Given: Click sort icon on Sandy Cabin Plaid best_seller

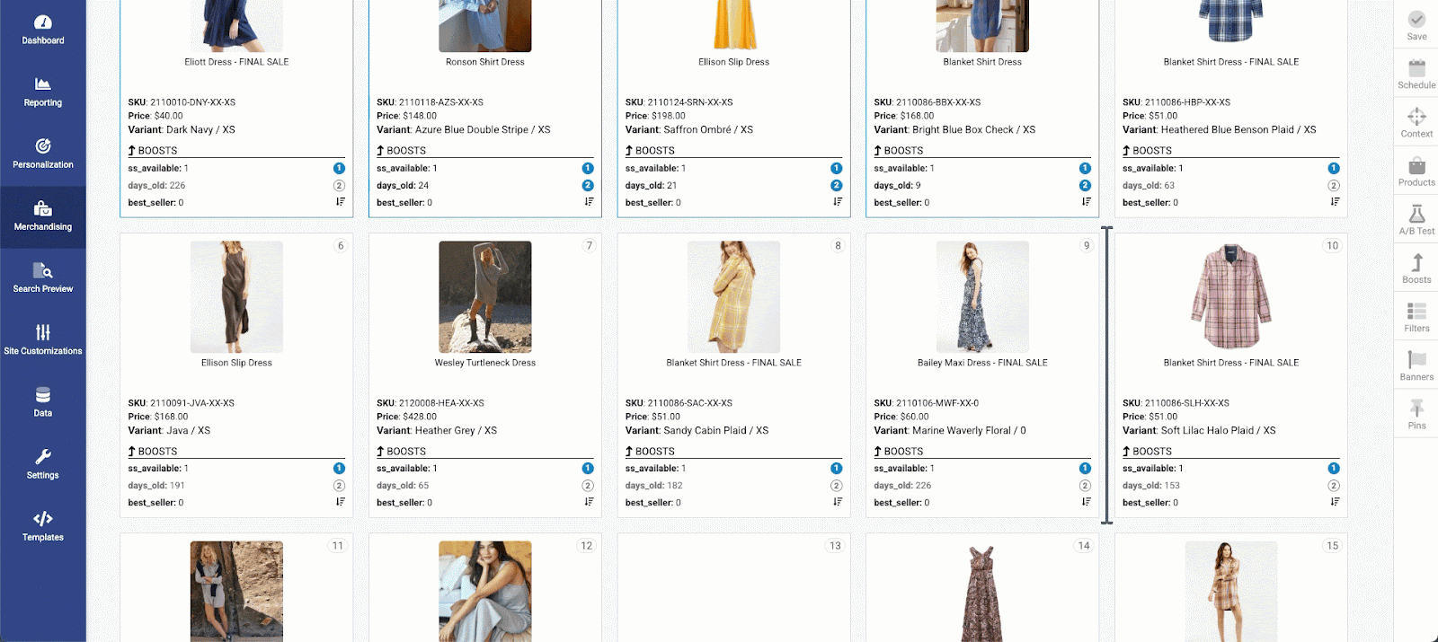Looking at the screenshot, I should click(837, 502).
